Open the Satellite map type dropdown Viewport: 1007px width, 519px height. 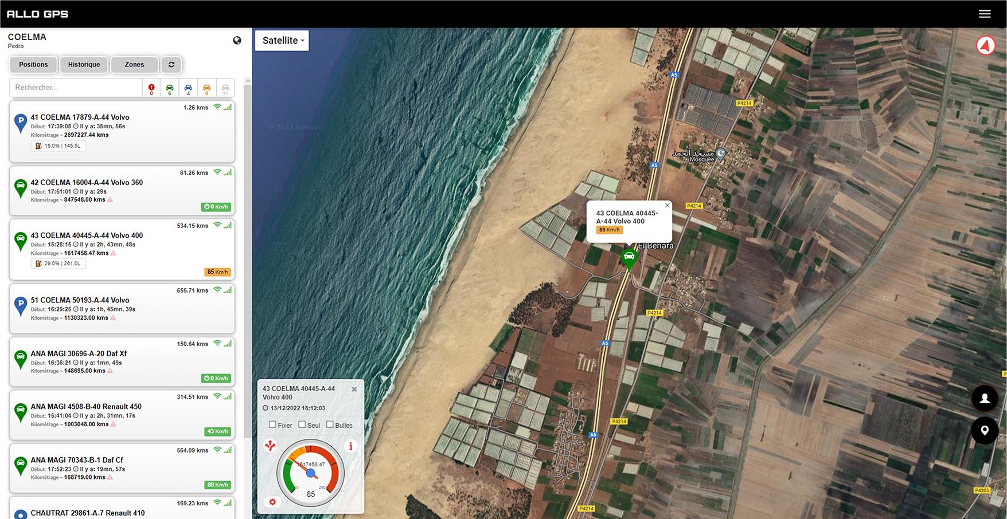tap(282, 41)
